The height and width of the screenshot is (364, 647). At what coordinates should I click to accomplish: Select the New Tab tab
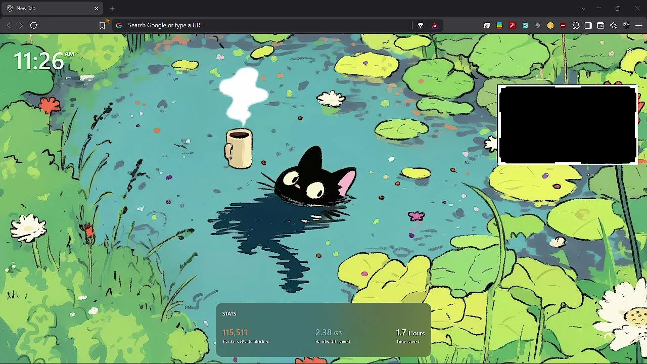click(53, 9)
